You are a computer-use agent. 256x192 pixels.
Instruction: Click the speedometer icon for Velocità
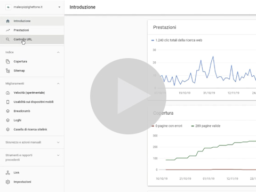click(7, 93)
